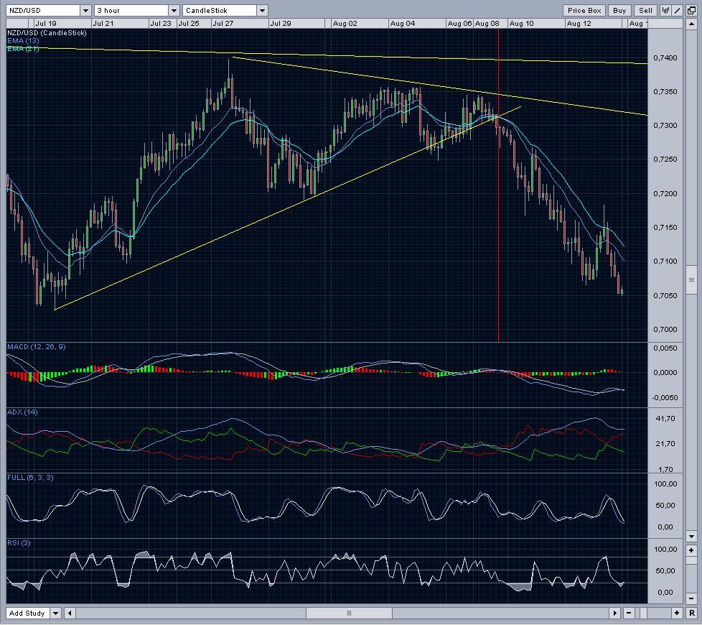
Task: Click vertical zoom in plus button
Action: click(691, 551)
